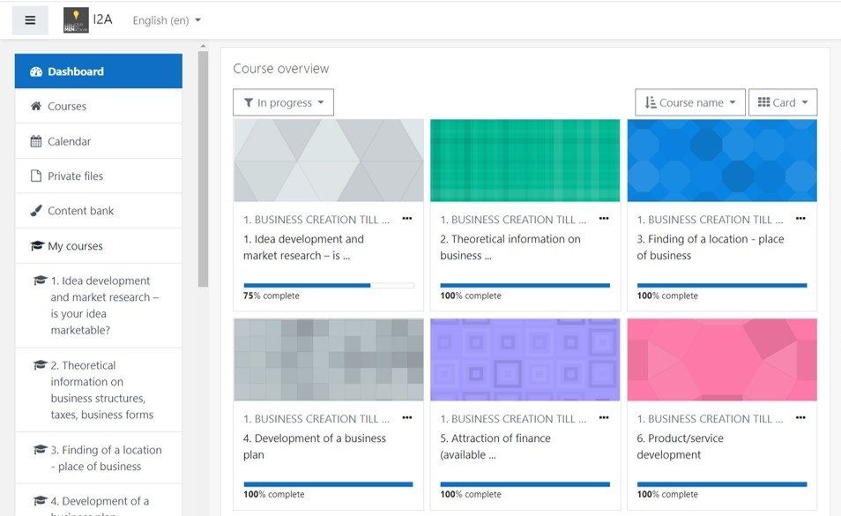Open the English (en) language dropdown
Viewport: 841px width, 516px height.
[x=167, y=20]
